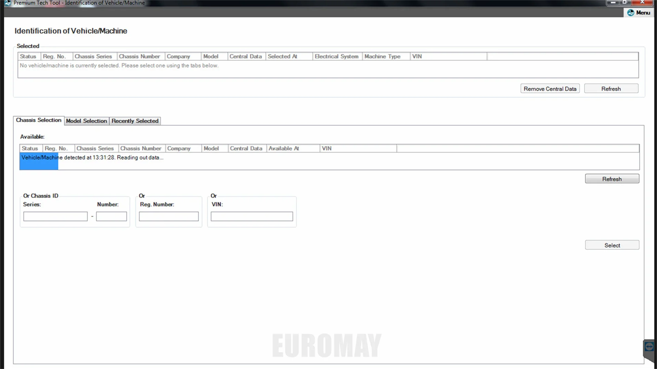Click Selected list Reg. No. header
The height and width of the screenshot is (369, 657).
click(x=57, y=56)
